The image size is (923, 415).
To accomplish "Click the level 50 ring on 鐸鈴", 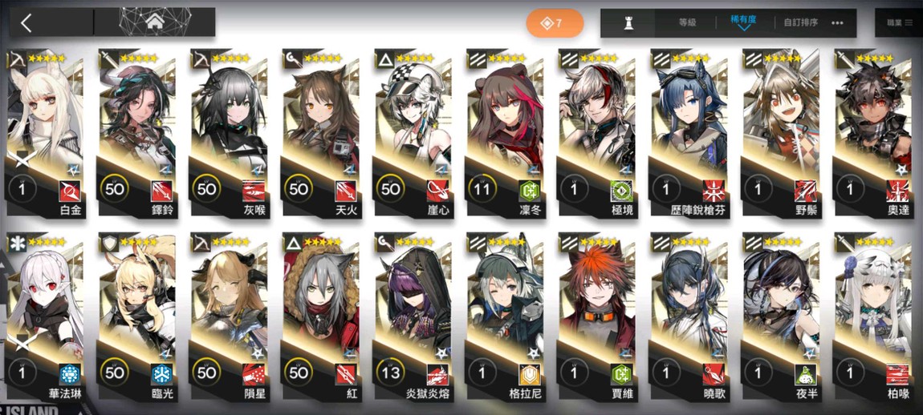I will 115,190.
